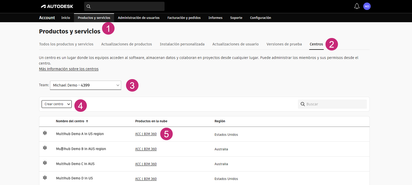
Task: Open notifications bell icon
Action: tap(357, 6)
